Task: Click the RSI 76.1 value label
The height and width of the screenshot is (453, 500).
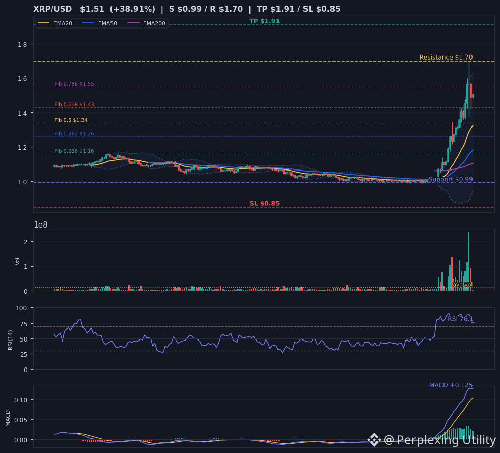Action: click(460, 319)
